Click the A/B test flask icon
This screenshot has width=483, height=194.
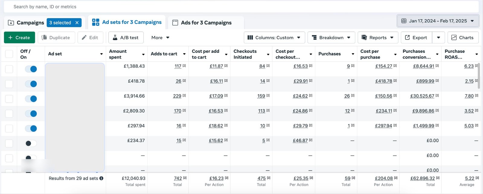[x=115, y=37]
